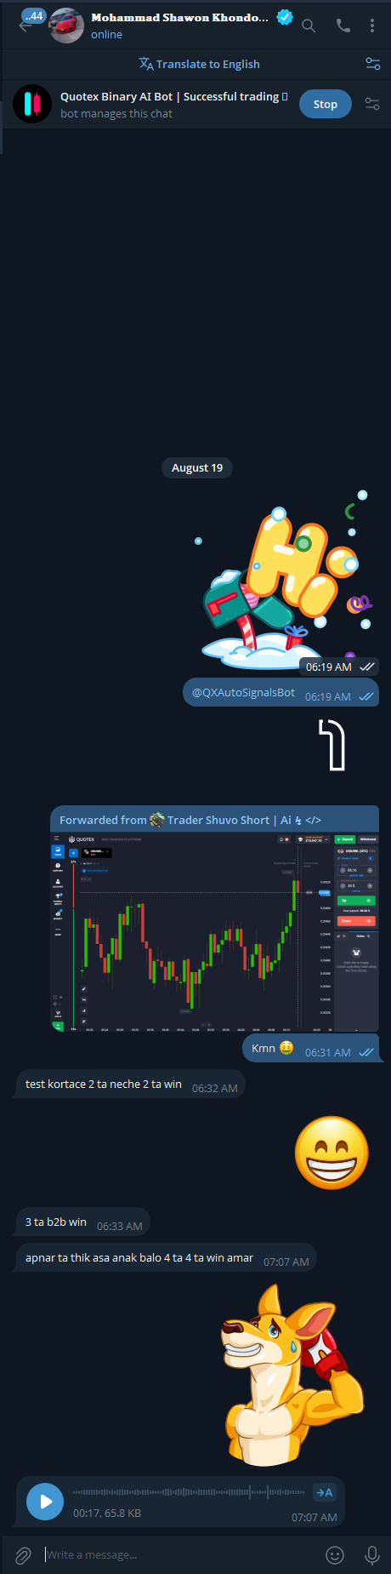
Task: Open translation settings sliders icon
Action: pyautogui.click(x=372, y=64)
